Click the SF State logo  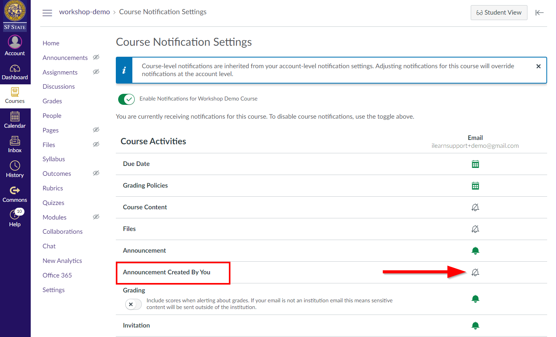pos(15,16)
